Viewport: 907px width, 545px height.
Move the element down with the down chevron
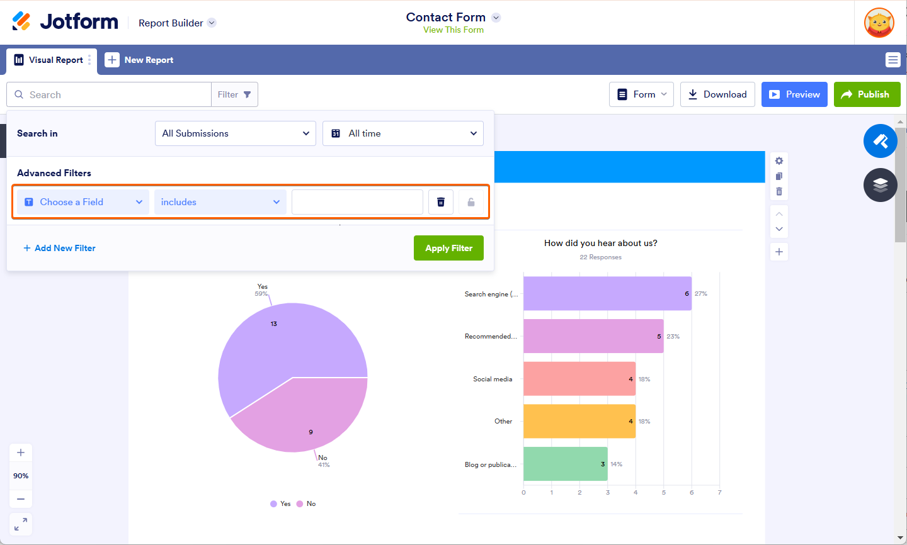coord(779,229)
